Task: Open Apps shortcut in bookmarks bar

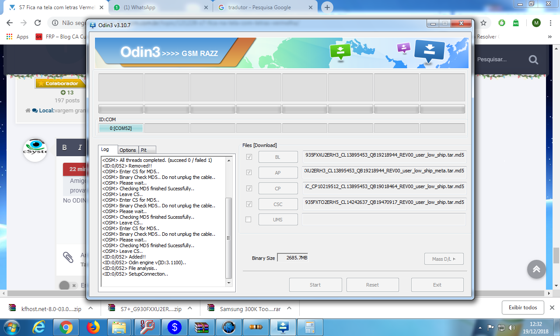Action: pos(17,37)
